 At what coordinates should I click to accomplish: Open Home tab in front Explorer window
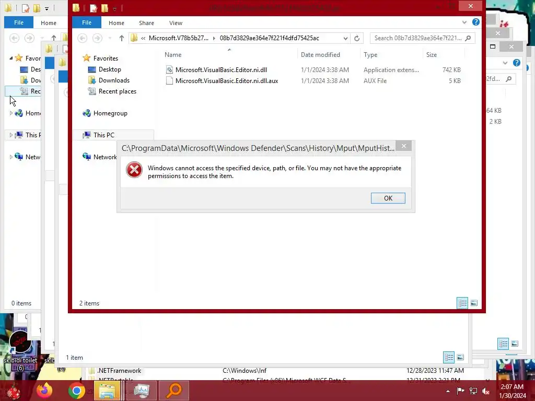tap(117, 23)
